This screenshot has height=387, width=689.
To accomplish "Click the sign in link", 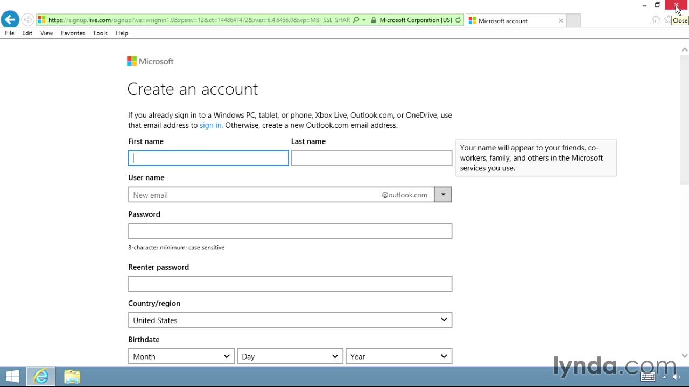I will tap(210, 125).
